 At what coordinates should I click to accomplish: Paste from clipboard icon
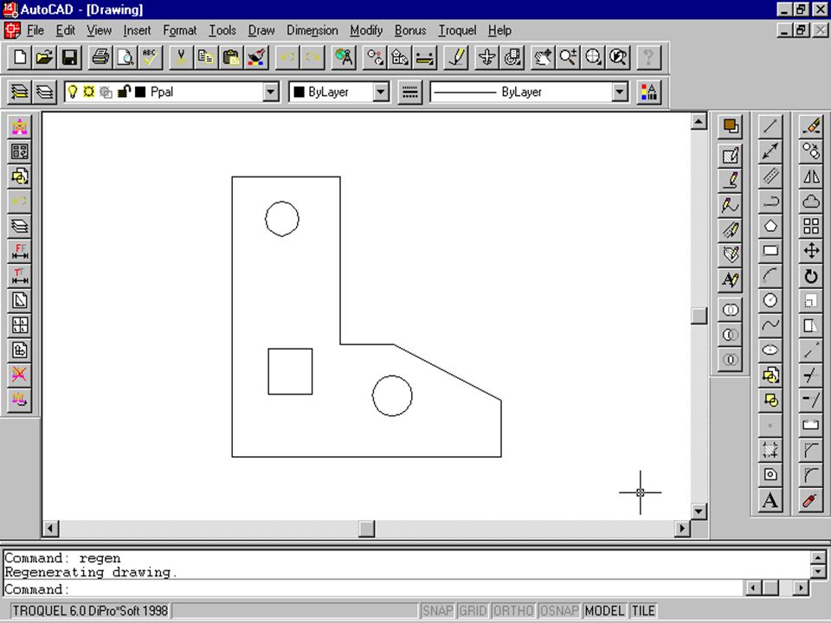point(230,57)
